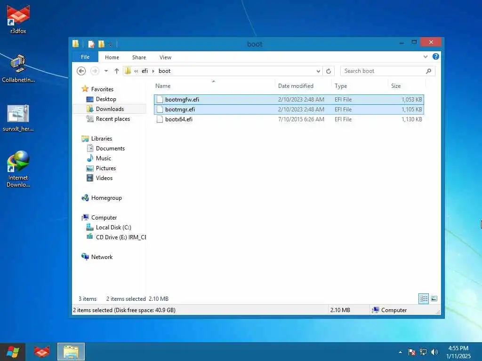
Task: Select the CollabnetIn... desktop icon
Action: point(18,68)
